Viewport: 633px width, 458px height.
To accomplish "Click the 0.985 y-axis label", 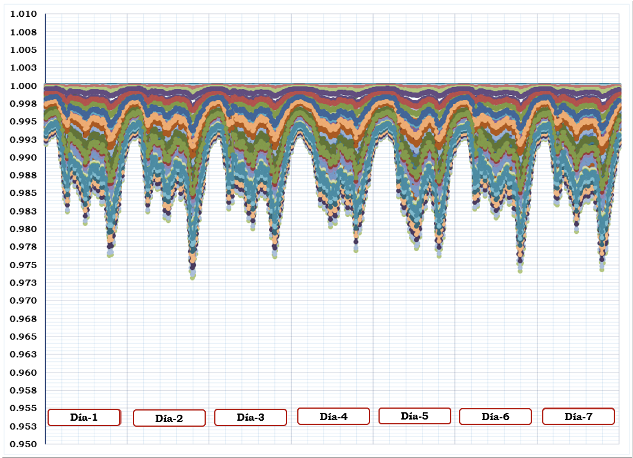I will (24, 194).
